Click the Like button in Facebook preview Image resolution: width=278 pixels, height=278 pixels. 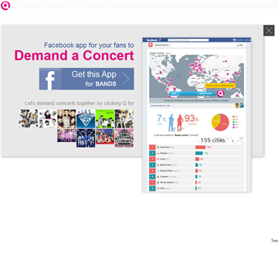tap(239, 45)
